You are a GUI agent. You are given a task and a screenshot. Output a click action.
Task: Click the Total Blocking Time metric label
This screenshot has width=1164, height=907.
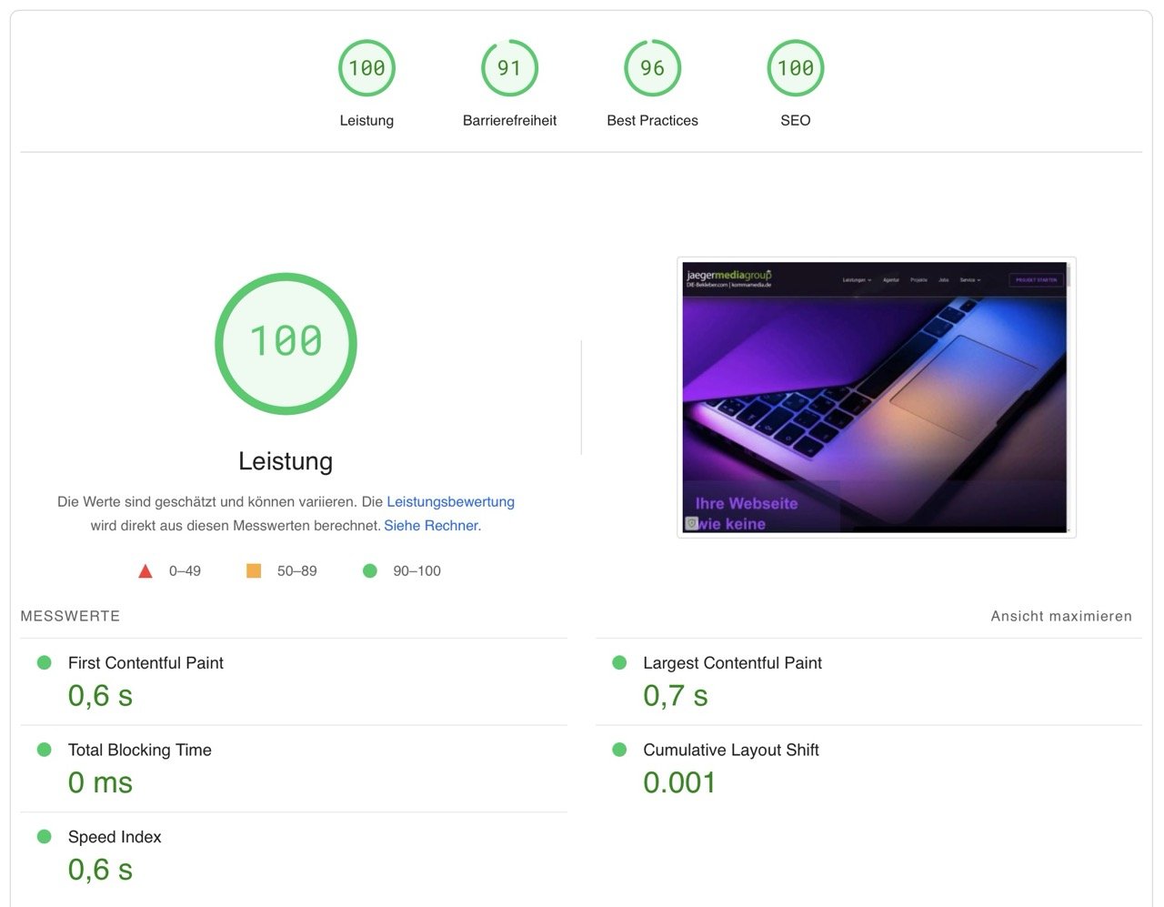point(139,750)
